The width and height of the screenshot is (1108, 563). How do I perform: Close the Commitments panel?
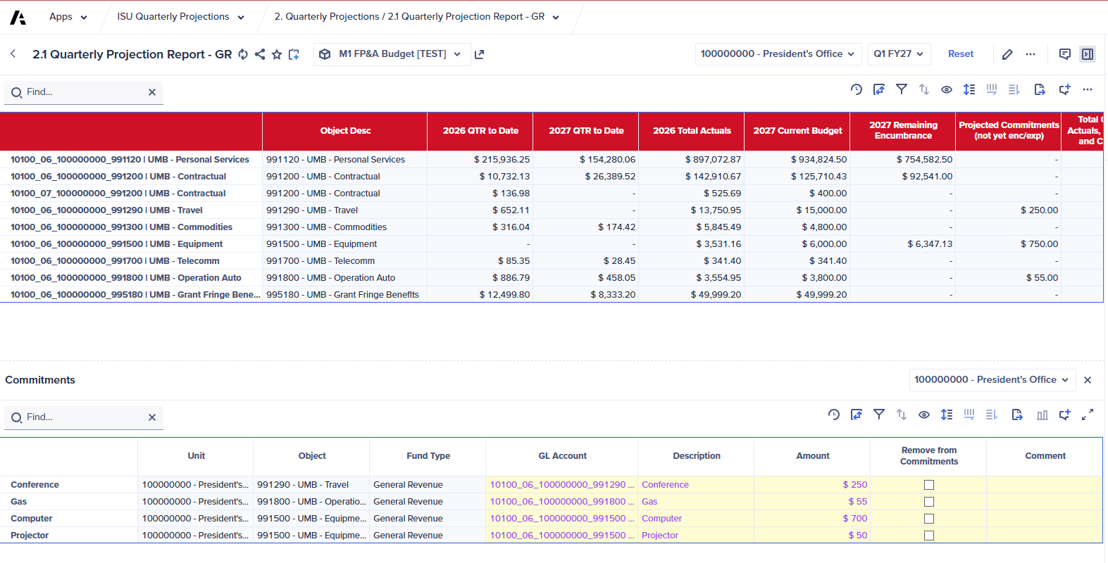pyautogui.click(x=1088, y=380)
